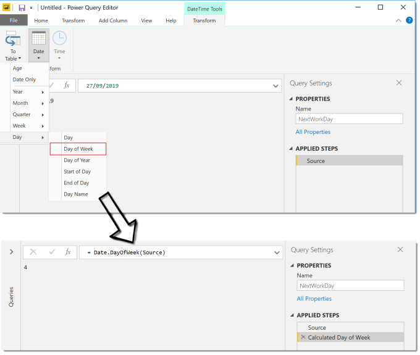This screenshot has width=420, height=355.
Task: Expand the lower formula bar dropdown
Action: (x=277, y=253)
